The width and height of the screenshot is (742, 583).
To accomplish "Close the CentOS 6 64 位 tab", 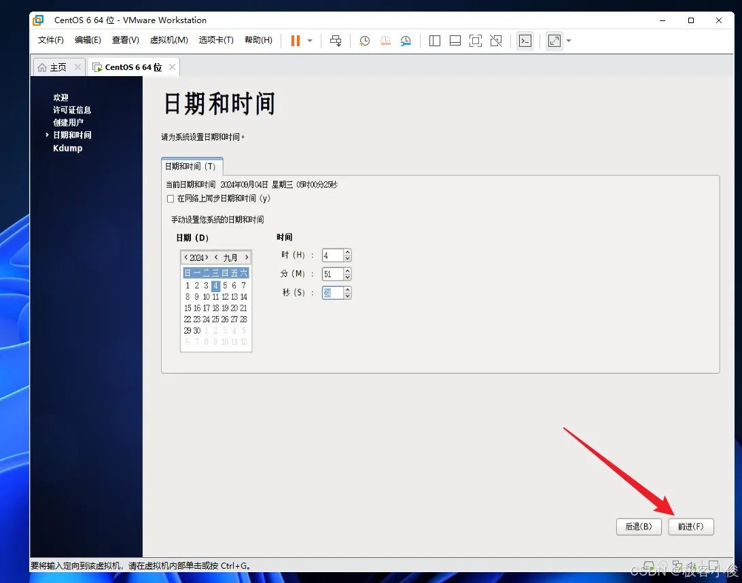I will point(173,67).
